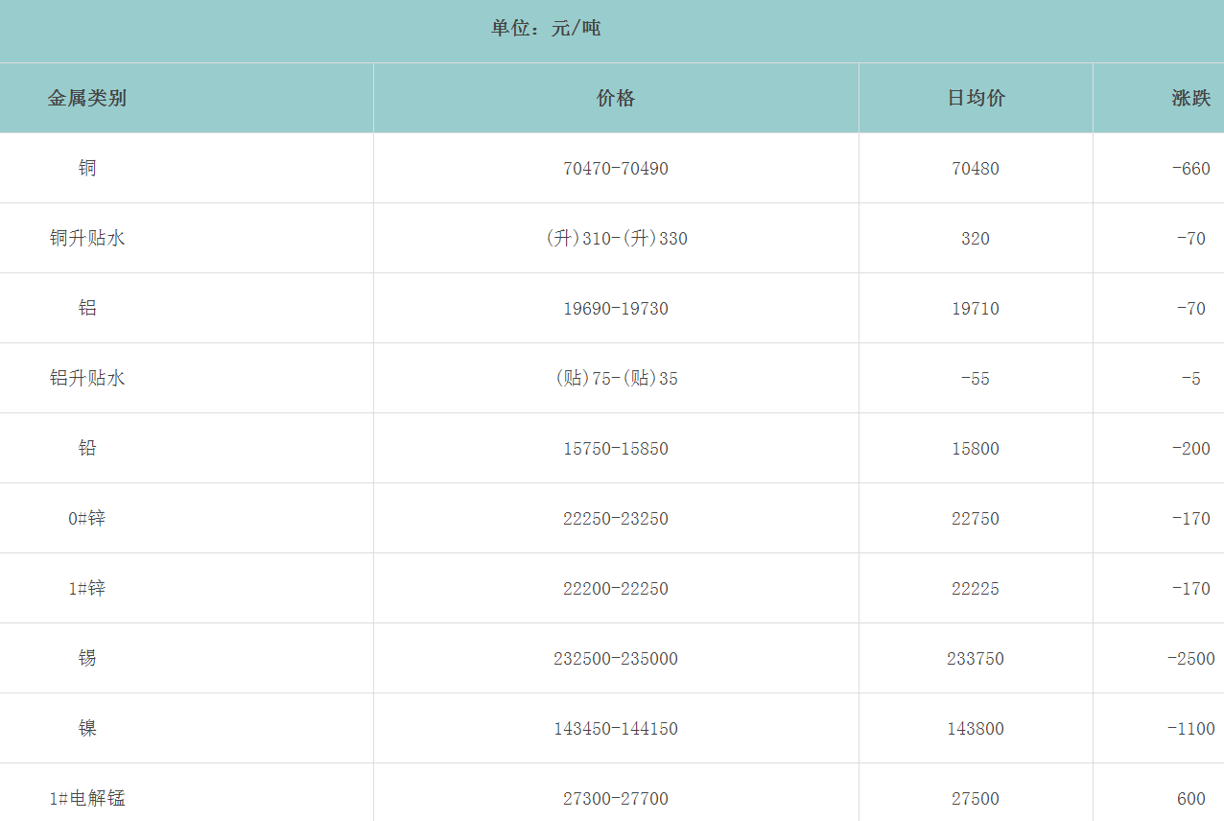Click the 0#锌 row label

[87, 519]
